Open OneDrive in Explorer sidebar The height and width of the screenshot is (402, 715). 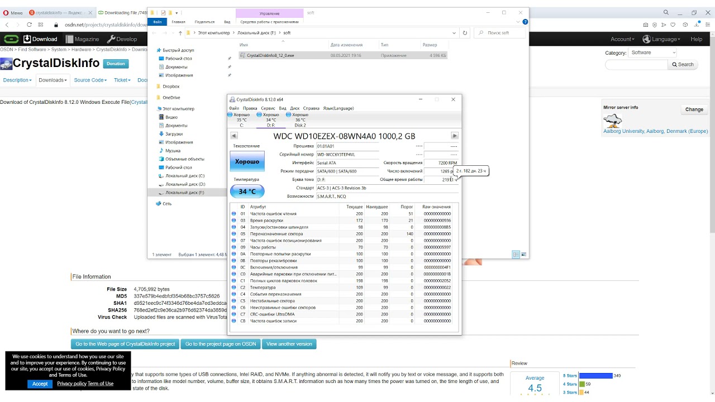[171, 98]
